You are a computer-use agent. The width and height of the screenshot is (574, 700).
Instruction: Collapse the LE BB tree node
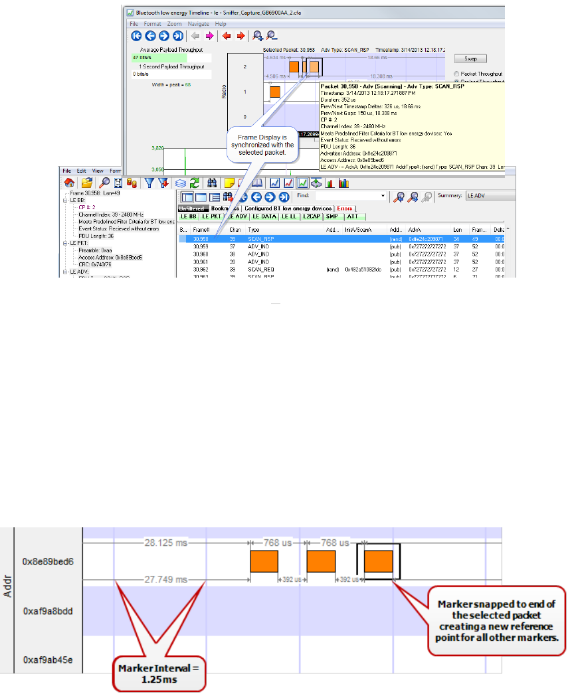[x=64, y=199]
